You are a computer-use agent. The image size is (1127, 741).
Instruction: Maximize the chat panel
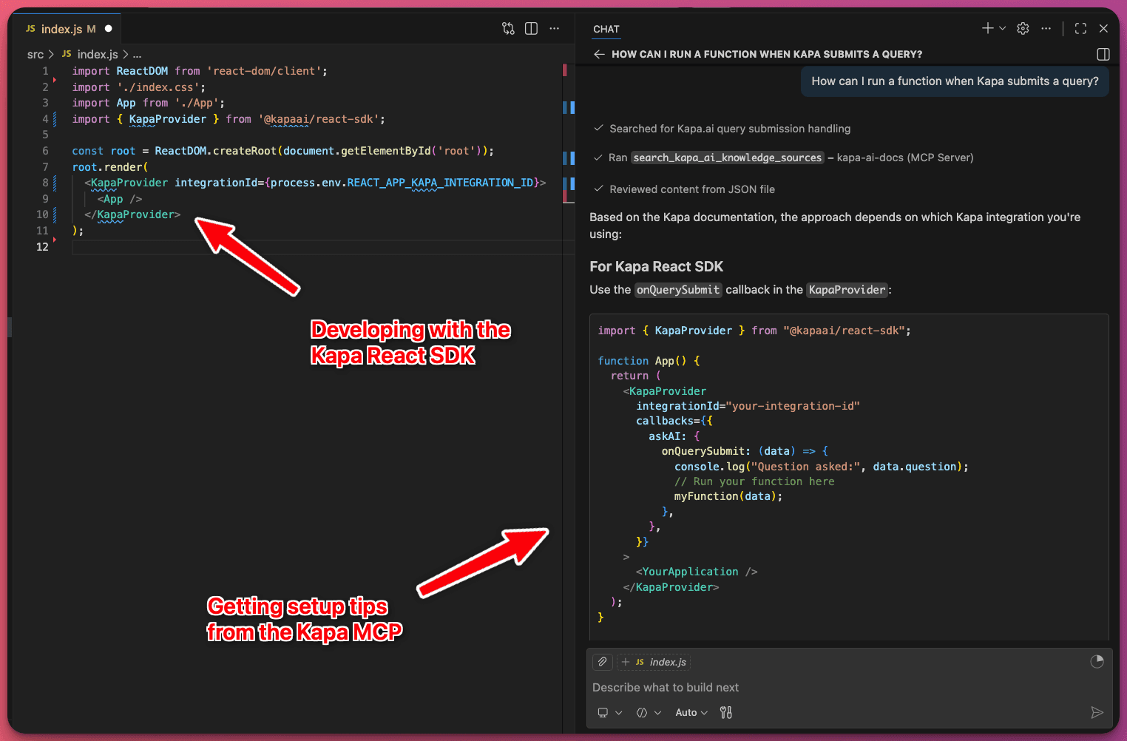click(x=1080, y=28)
